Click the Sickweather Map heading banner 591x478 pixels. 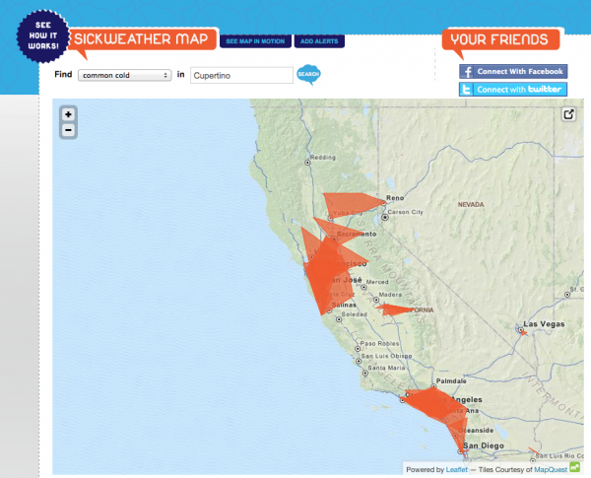142,39
